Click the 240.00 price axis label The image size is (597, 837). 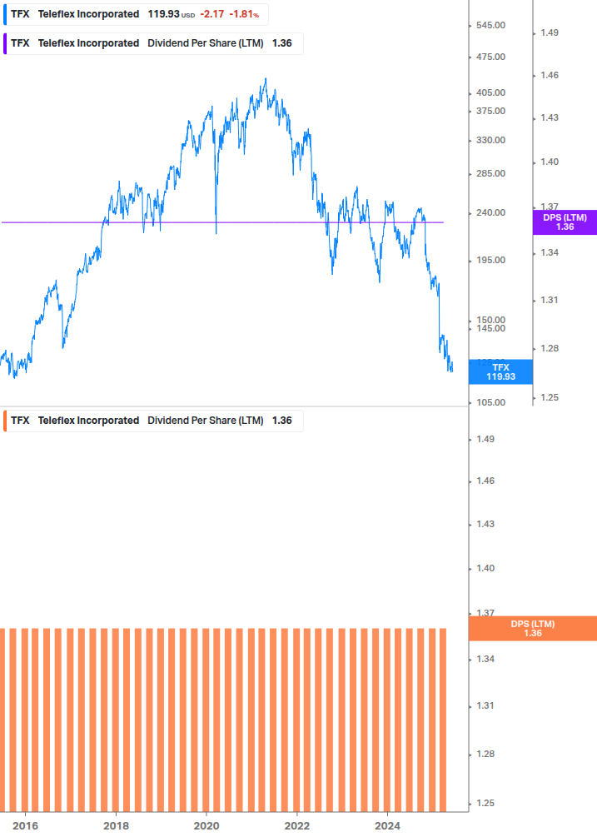tap(490, 212)
